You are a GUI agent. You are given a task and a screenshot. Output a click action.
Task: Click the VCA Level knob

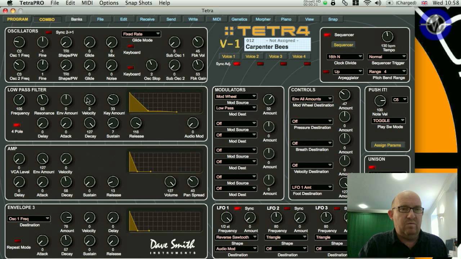tap(19, 159)
